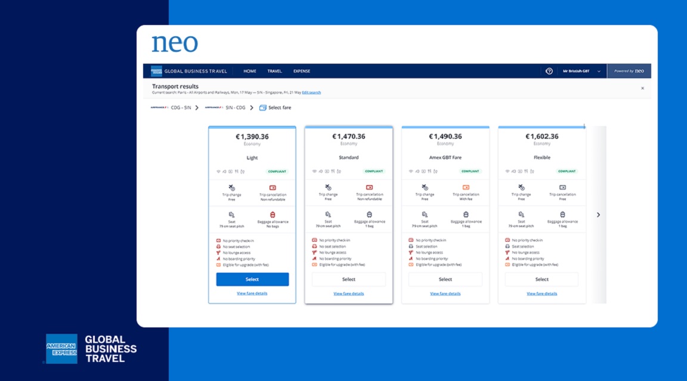
Task: View fare details for Standard fare
Action: tap(349, 293)
